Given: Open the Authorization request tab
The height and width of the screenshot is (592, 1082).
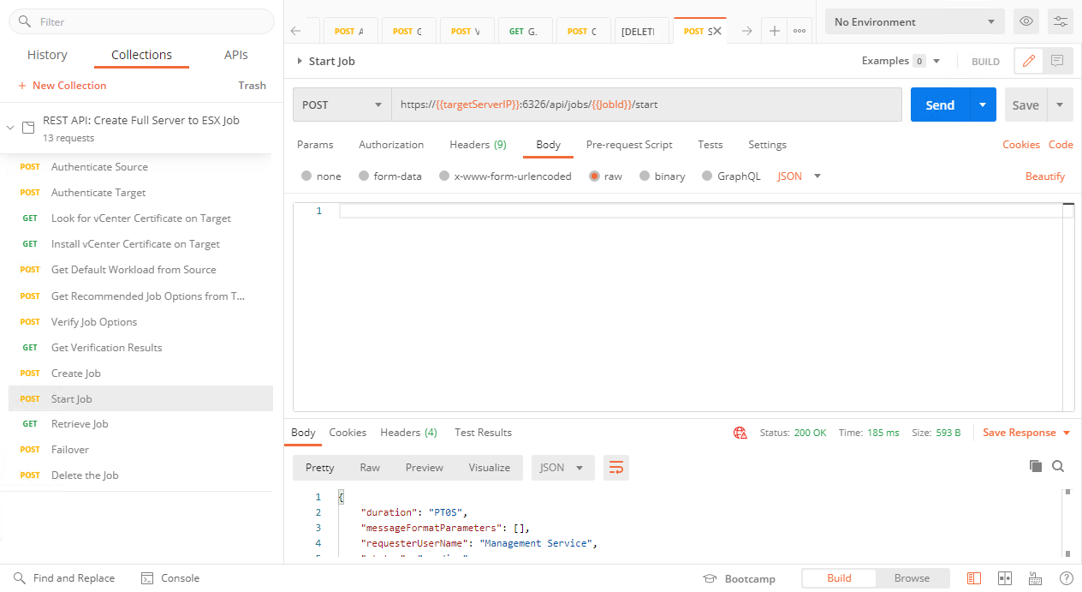Looking at the screenshot, I should (x=391, y=145).
